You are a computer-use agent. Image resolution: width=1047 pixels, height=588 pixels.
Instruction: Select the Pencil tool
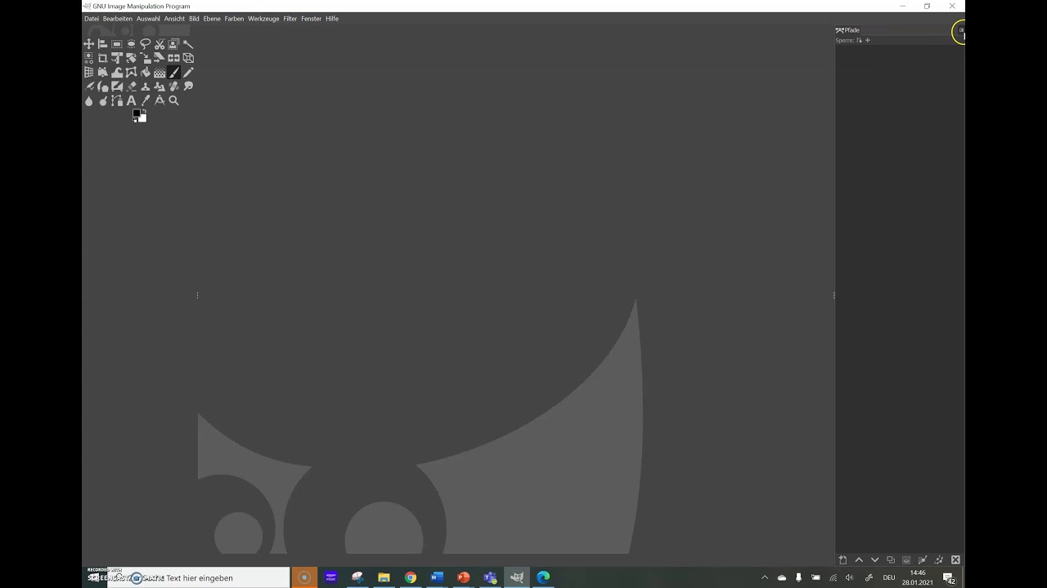tap(188, 72)
